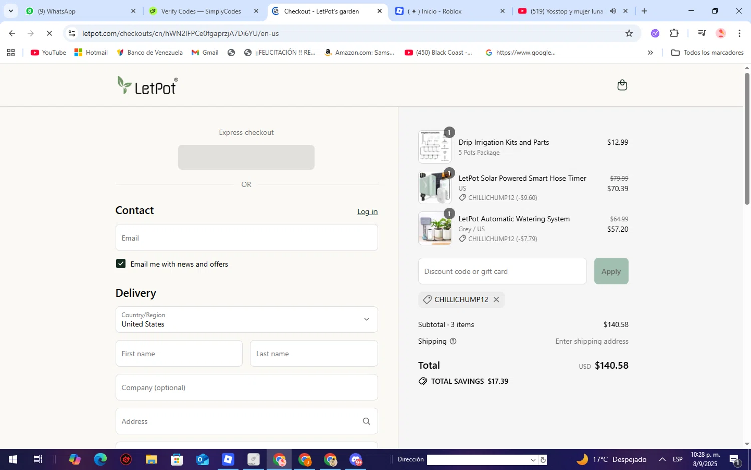Viewport: 751px width, 470px height.
Task: Click the address search magnifier icon
Action: tap(366, 421)
